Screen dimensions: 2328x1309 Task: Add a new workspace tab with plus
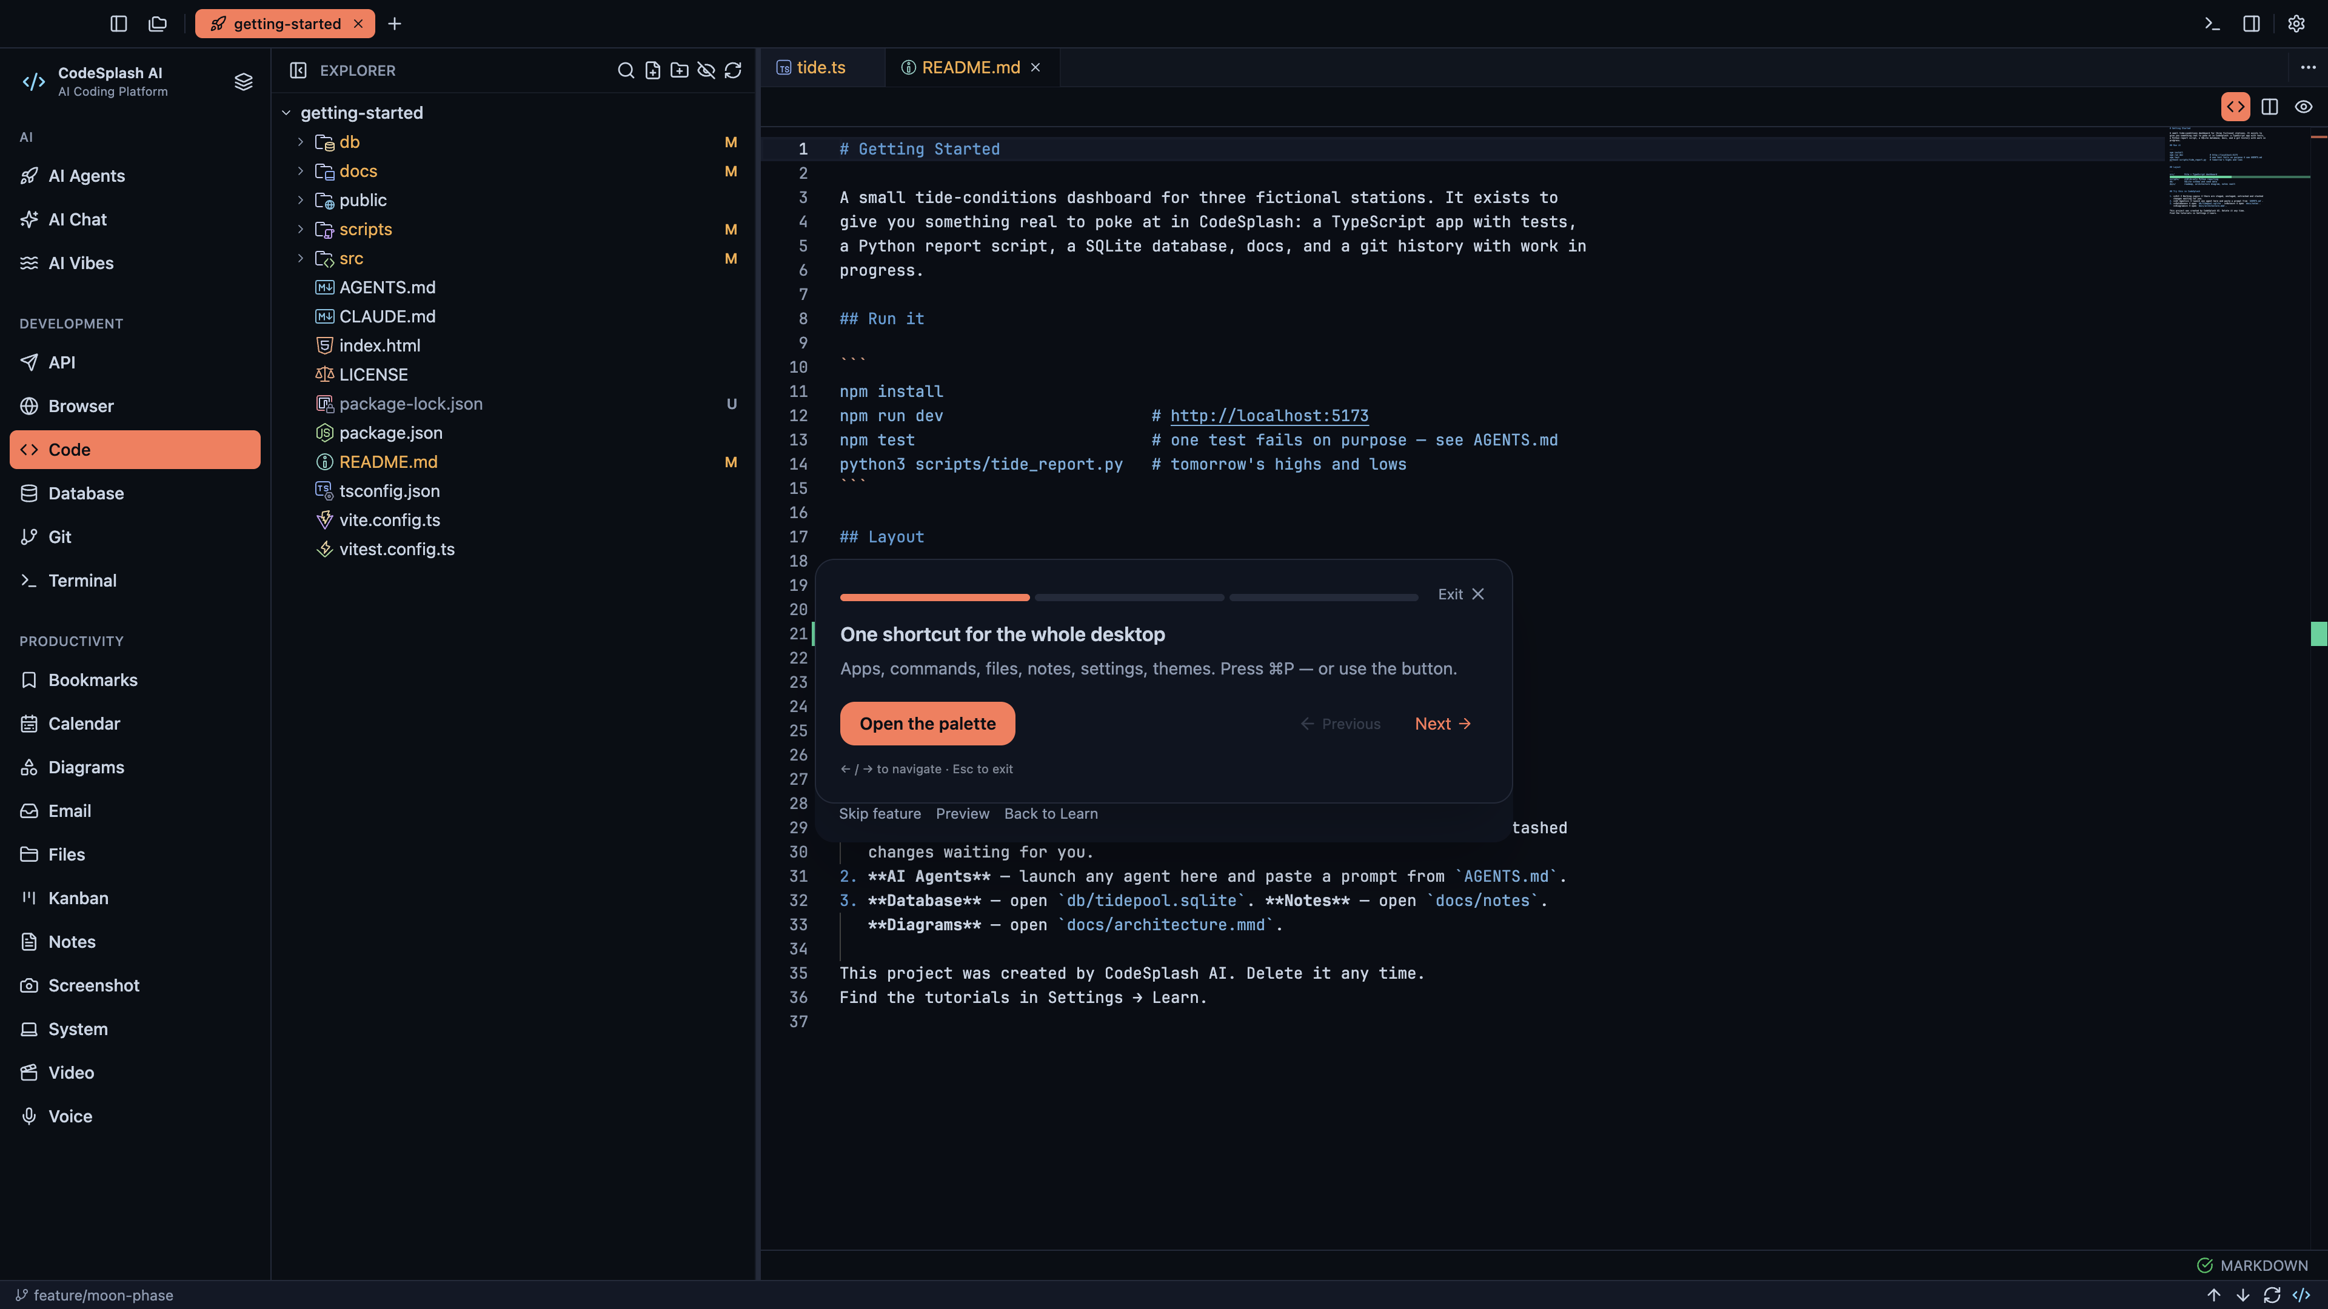pyautogui.click(x=394, y=24)
